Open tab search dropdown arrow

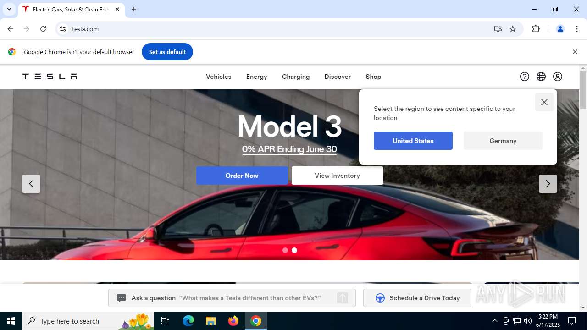9,9
